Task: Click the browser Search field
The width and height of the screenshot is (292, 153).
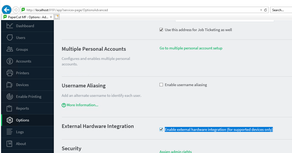Action: point(281,10)
